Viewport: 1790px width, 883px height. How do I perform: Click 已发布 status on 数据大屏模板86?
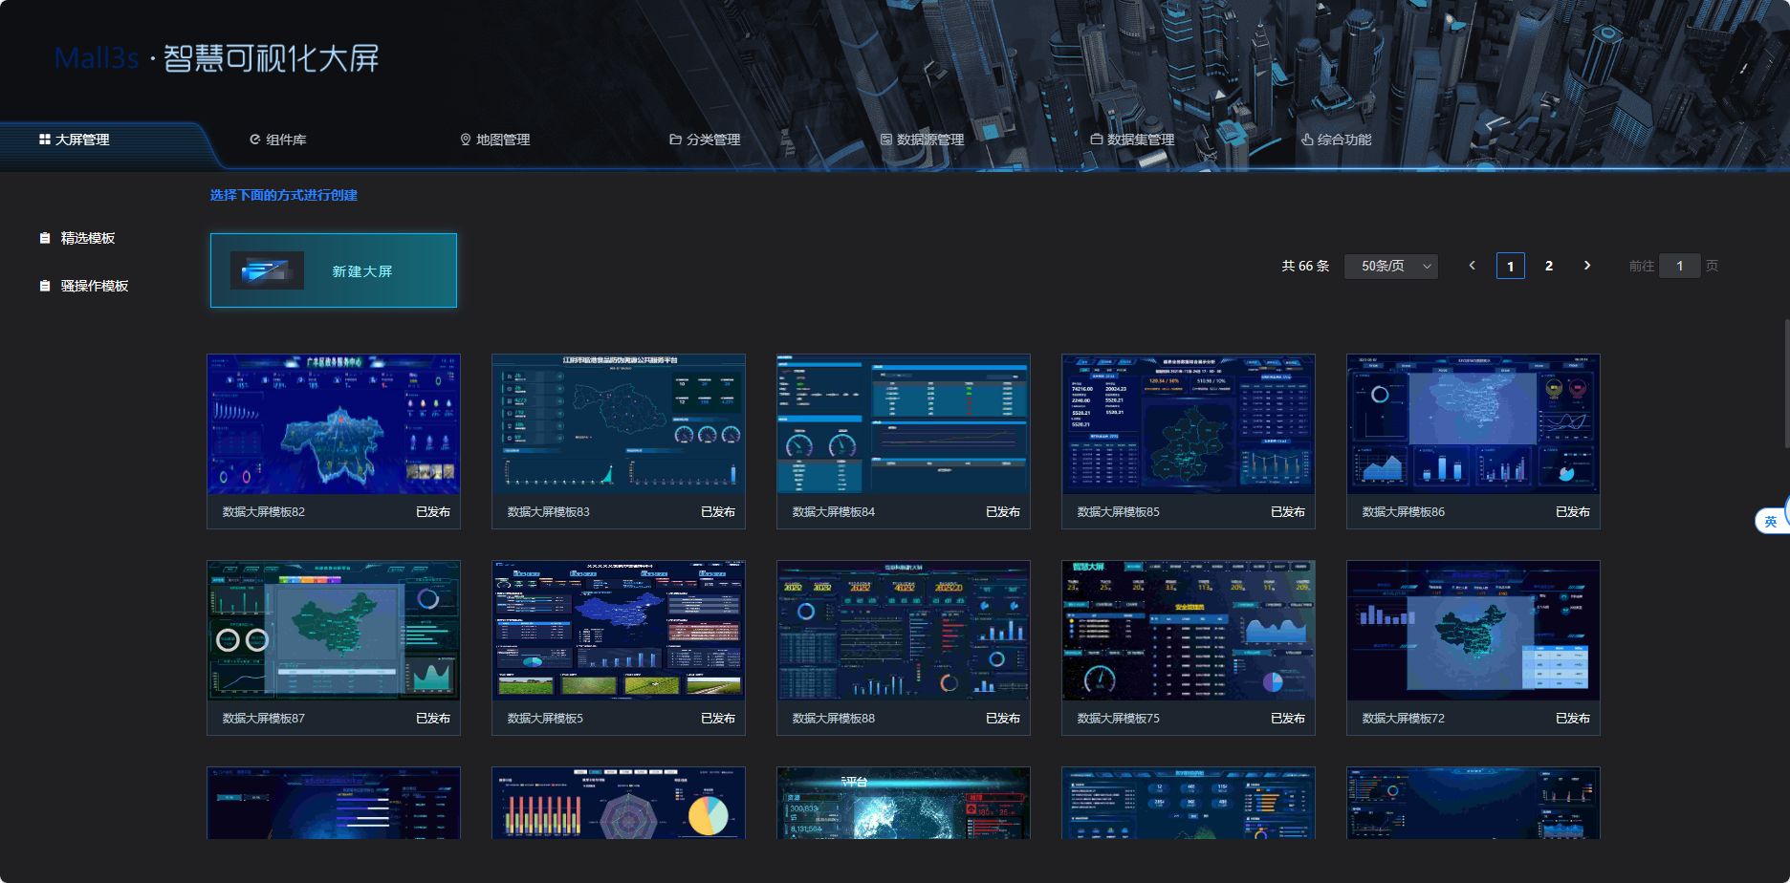(x=1573, y=512)
